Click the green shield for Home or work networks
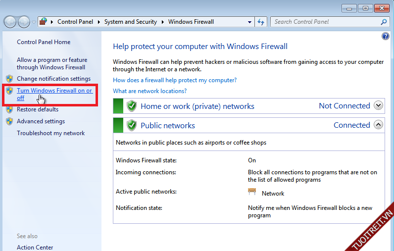The image size is (394, 251). (x=132, y=106)
